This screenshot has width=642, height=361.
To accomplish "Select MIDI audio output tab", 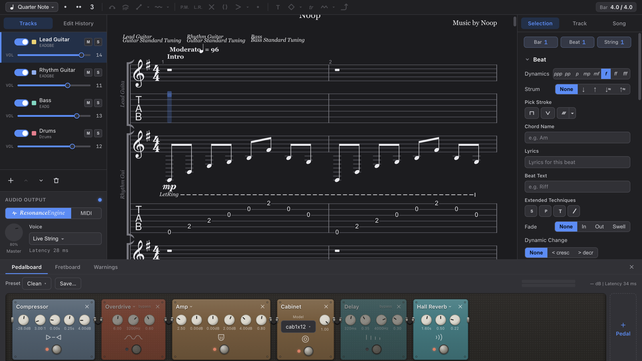I will coord(86,213).
